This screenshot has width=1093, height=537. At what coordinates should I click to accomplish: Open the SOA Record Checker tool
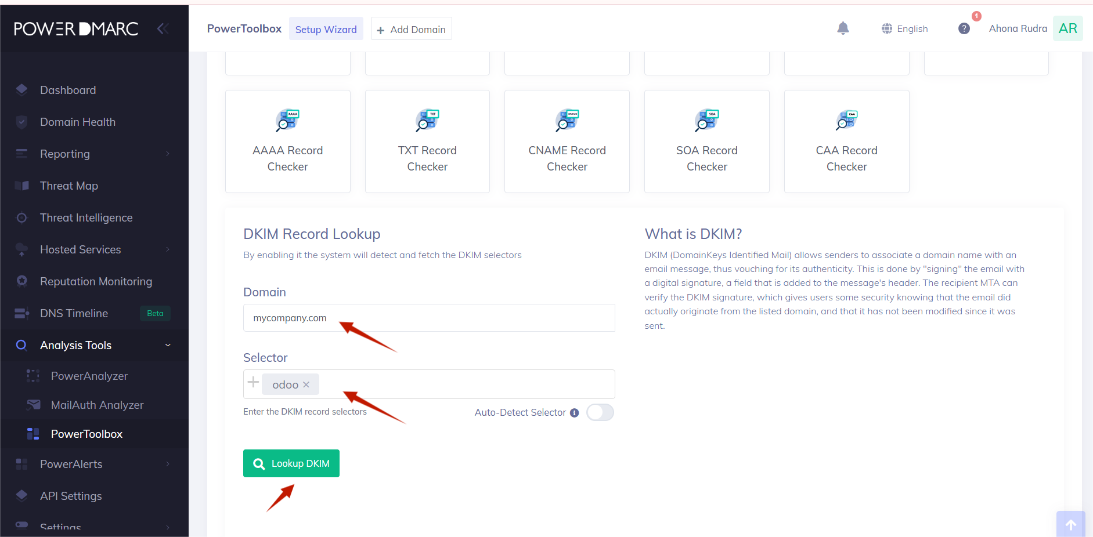(x=706, y=141)
